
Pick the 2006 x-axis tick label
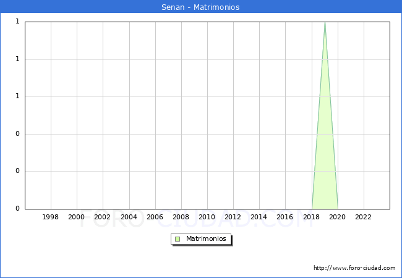155,217
